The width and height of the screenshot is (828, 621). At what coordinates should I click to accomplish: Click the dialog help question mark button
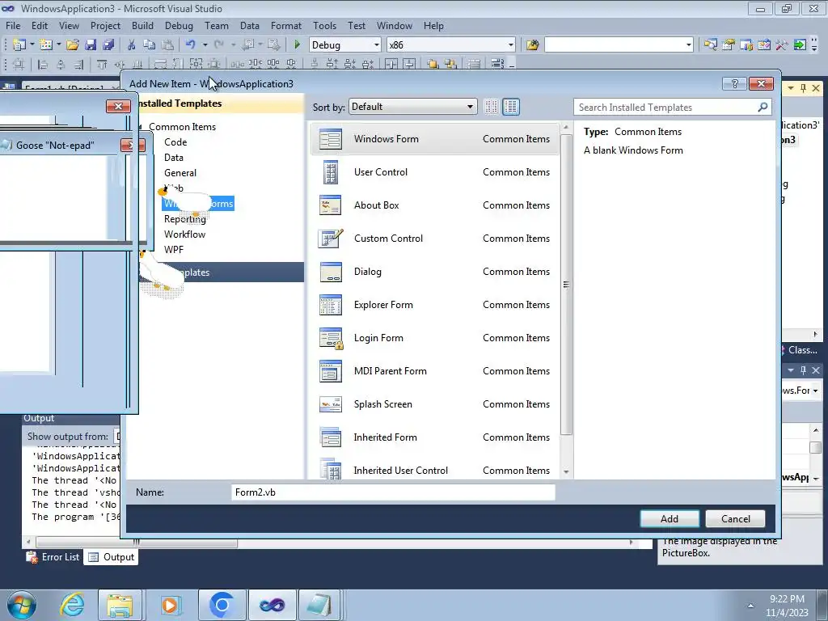tap(734, 83)
